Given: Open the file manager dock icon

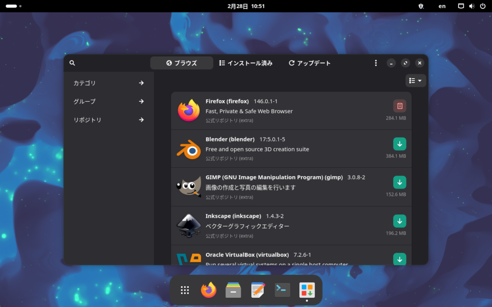Looking at the screenshot, I should tap(233, 290).
